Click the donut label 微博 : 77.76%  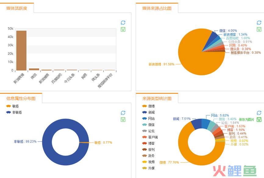click(x=169, y=162)
